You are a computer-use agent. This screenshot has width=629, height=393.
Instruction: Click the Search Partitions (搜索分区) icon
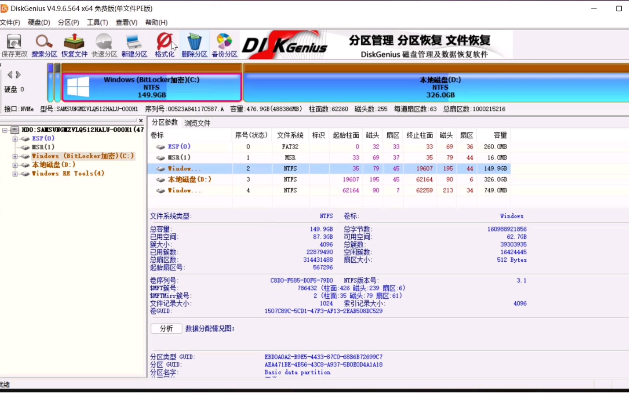pyautogui.click(x=44, y=45)
